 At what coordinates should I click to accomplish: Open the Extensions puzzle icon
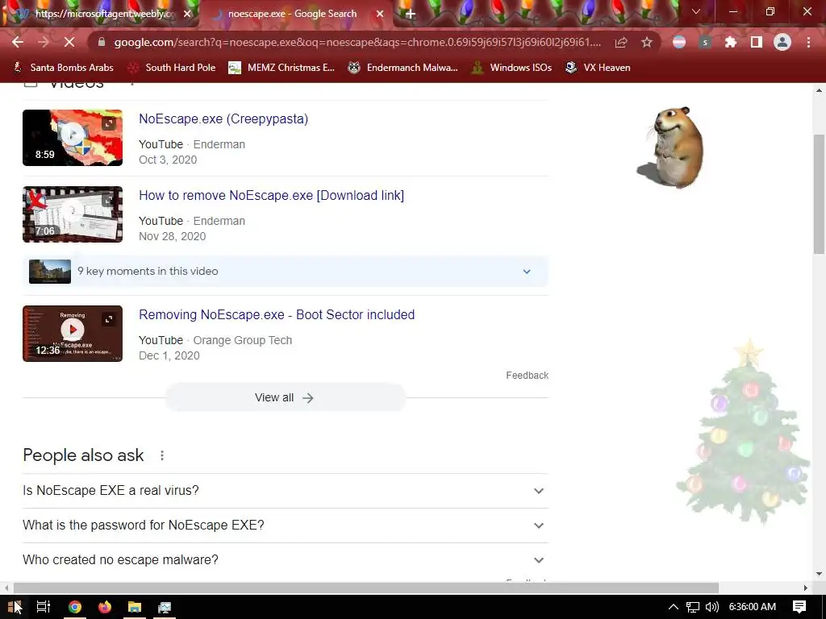pos(730,42)
